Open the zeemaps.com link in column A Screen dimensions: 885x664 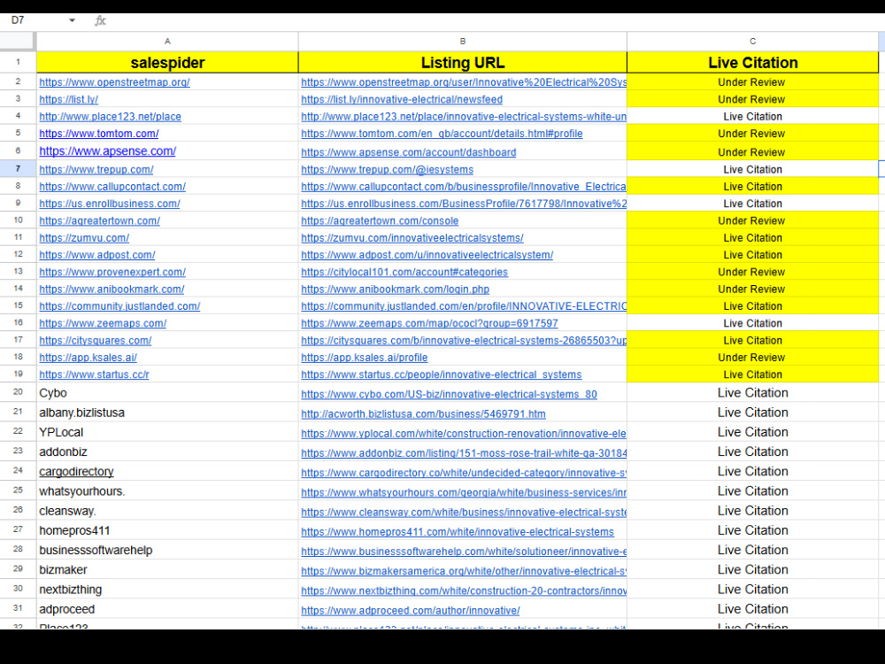click(x=103, y=323)
